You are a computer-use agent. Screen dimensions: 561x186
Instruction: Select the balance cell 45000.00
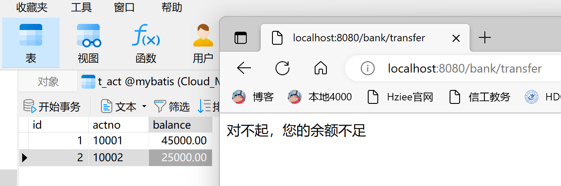pyautogui.click(x=180, y=141)
